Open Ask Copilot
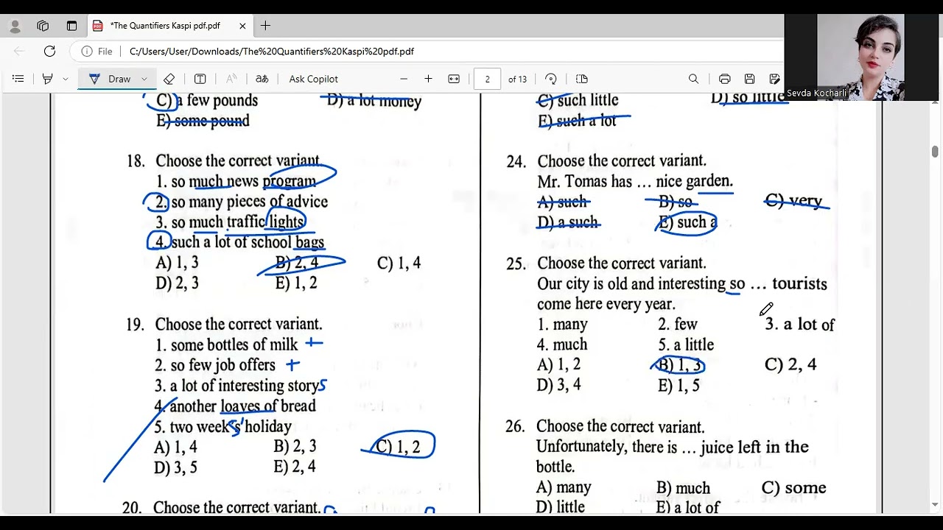This screenshot has height=530, width=943. (313, 79)
